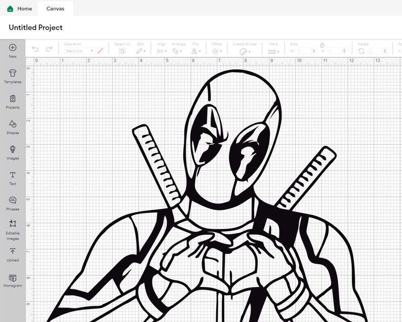The image size is (402, 322).
Task: Switch to the Canvas tab
Action: point(55,9)
